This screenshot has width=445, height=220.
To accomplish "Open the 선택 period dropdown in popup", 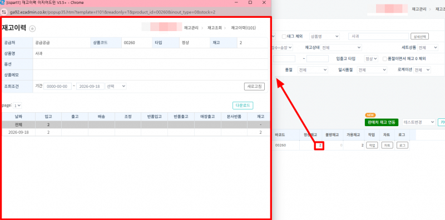I will point(116,86).
